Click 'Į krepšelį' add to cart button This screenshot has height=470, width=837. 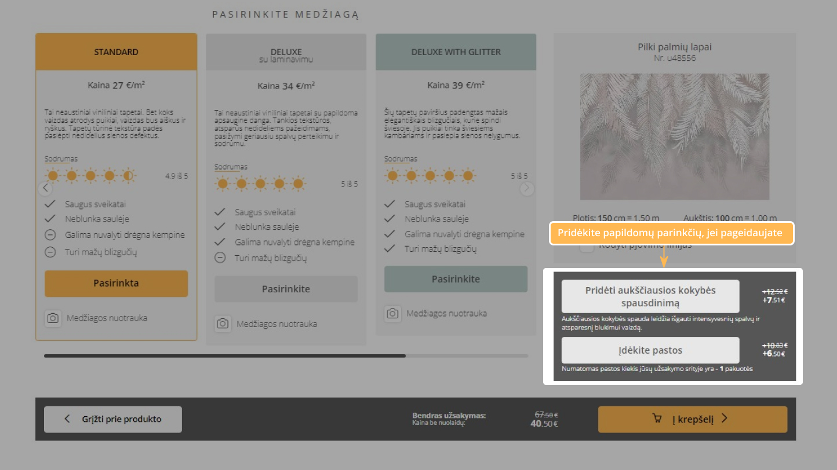692,419
